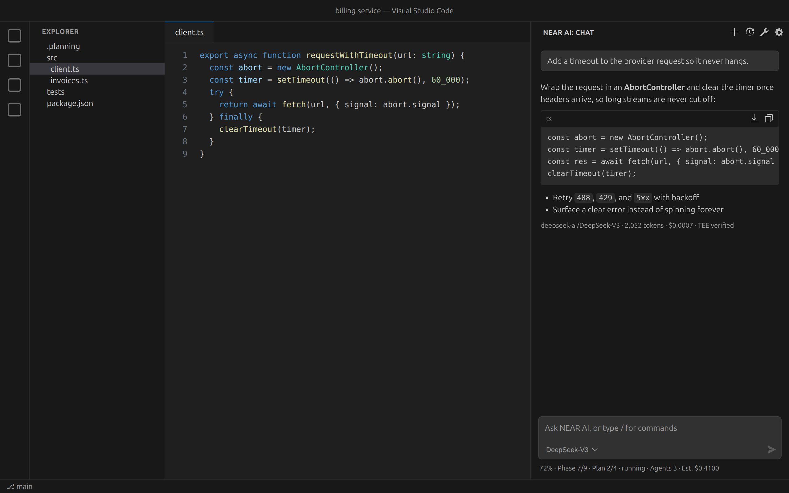The image size is (789, 493).
Task: Click line number 9 in the gutter
Action: coord(185,153)
